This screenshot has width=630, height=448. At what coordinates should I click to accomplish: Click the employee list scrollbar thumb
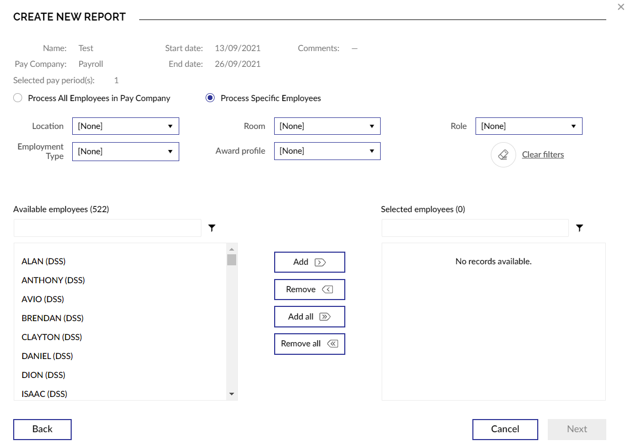pyautogui.click(x=231, y=260)
